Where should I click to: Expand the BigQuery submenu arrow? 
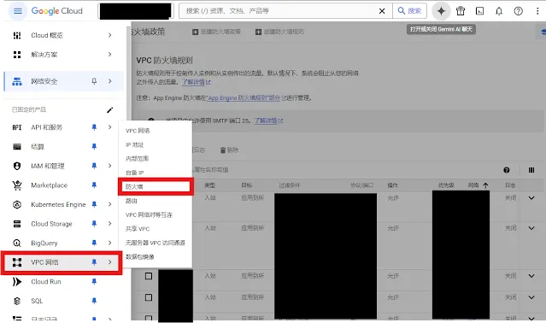(x=109, y=243)
